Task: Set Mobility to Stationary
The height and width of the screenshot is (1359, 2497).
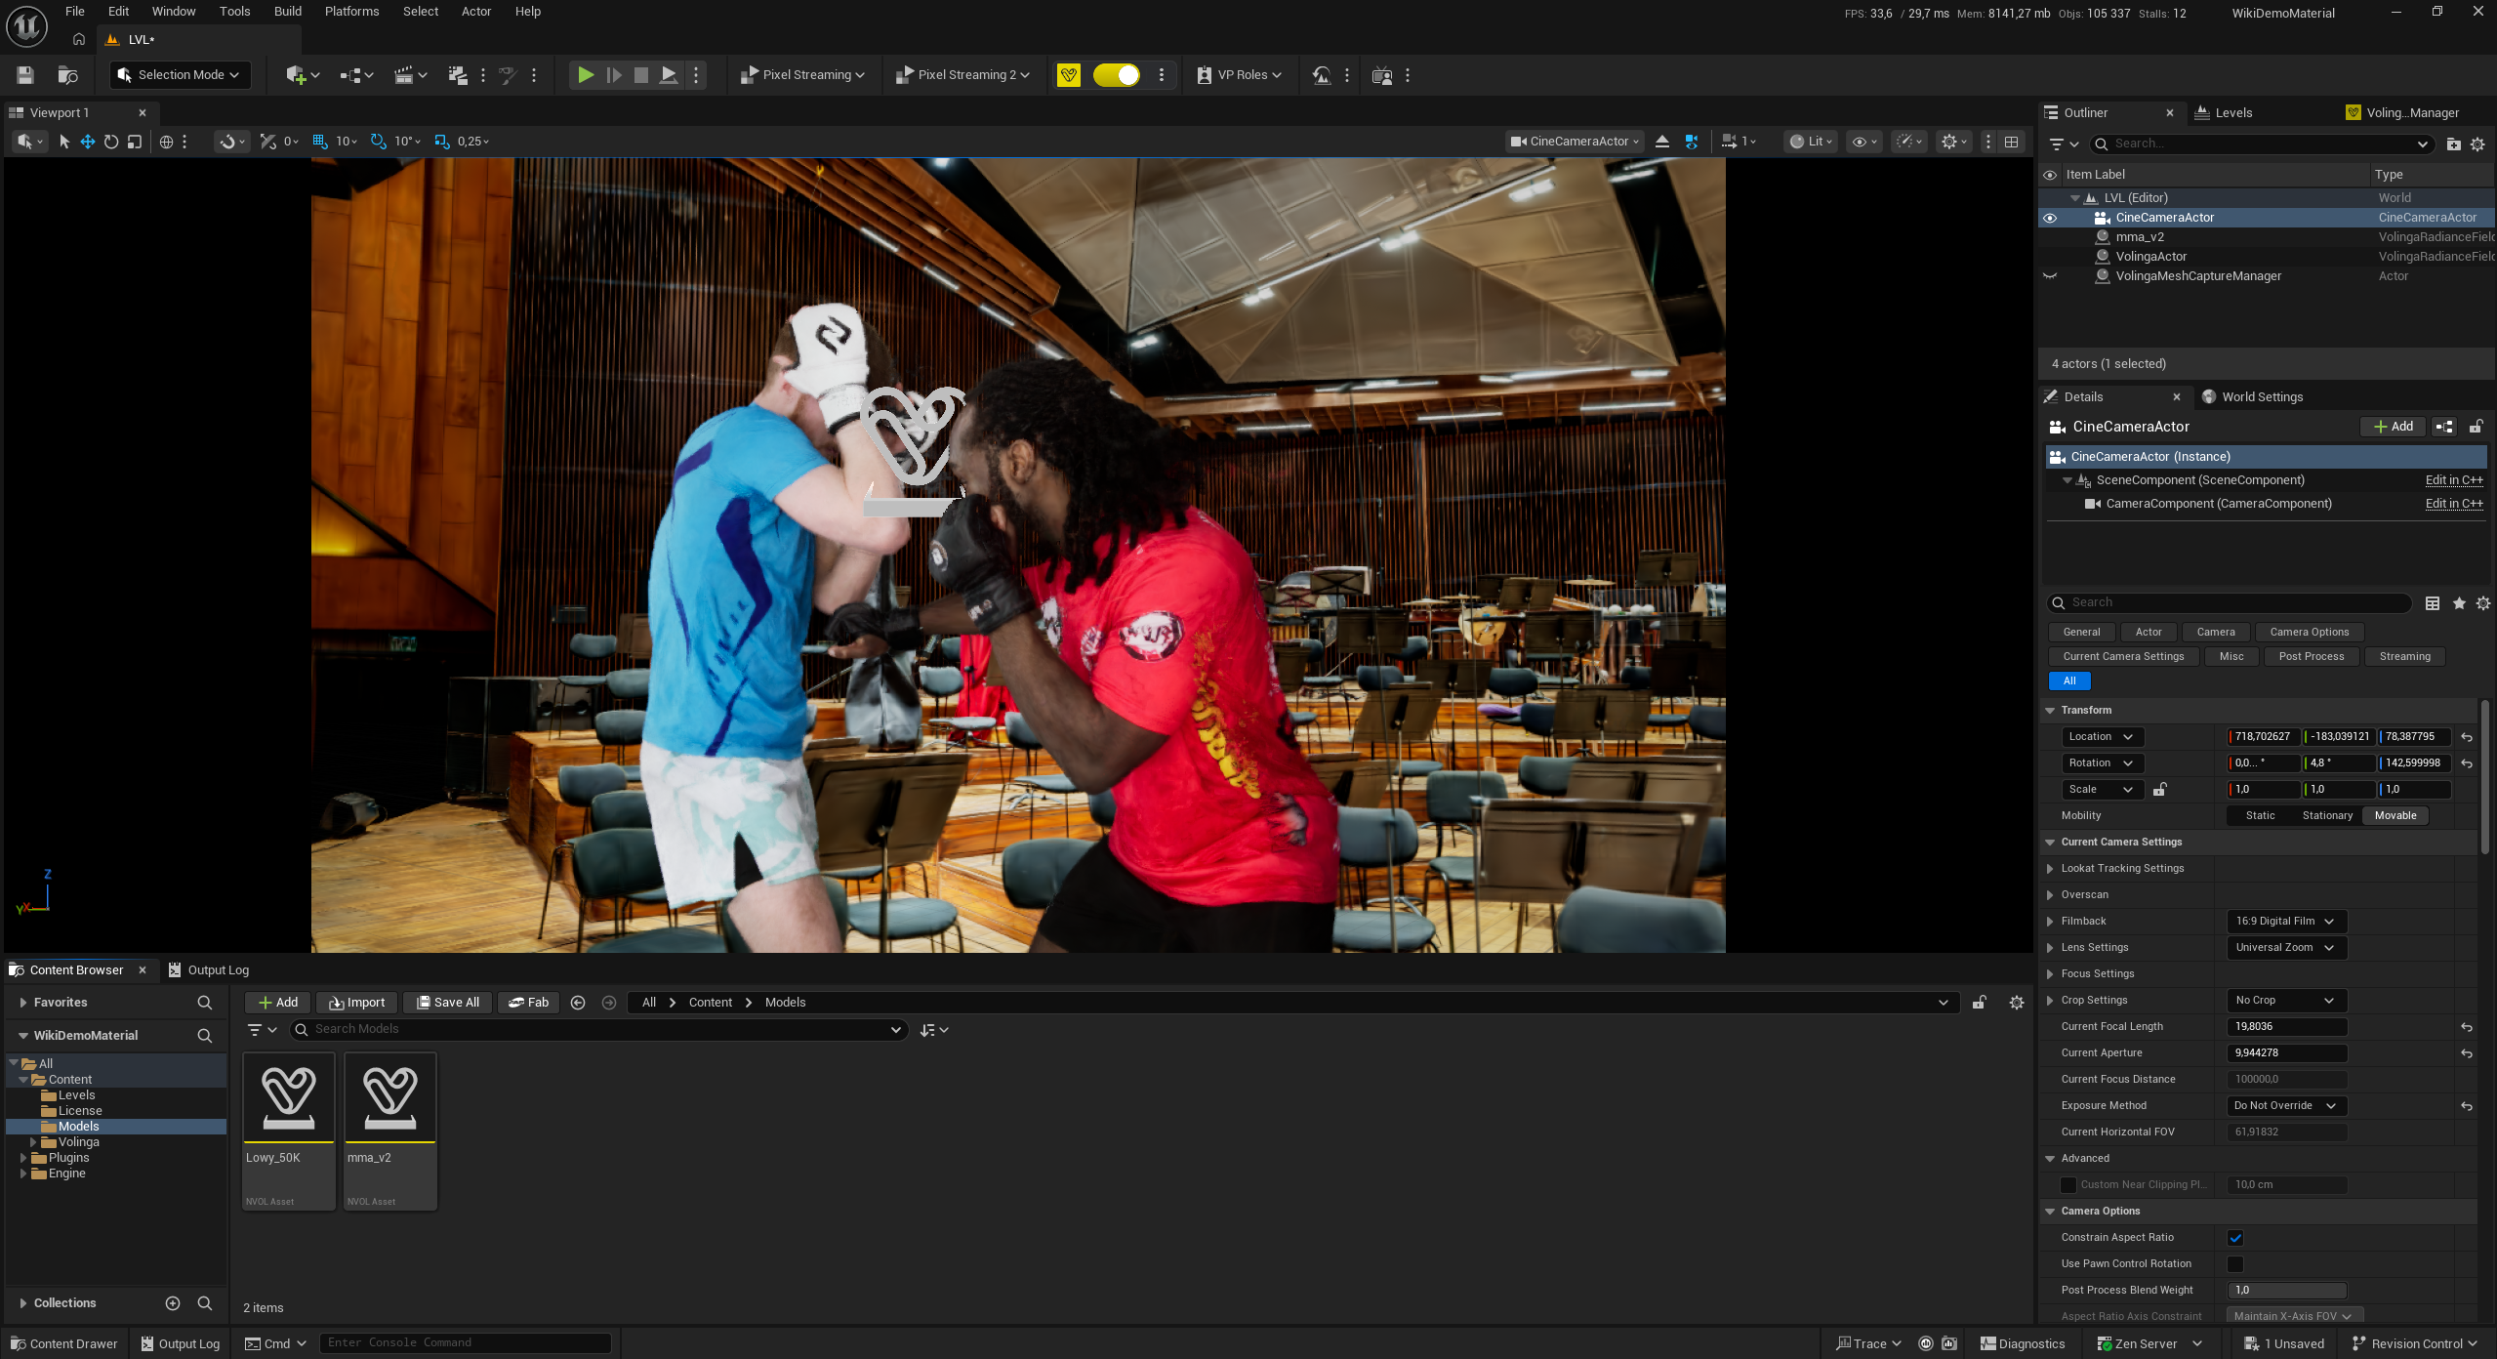Action: pyautogui.click(x=2327, y=816)
